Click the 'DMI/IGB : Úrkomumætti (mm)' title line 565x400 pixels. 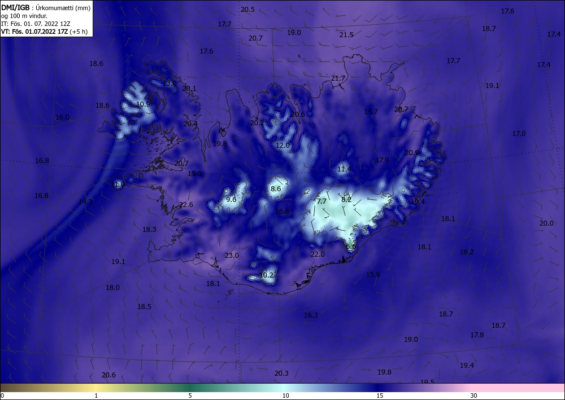click(46, 7)
